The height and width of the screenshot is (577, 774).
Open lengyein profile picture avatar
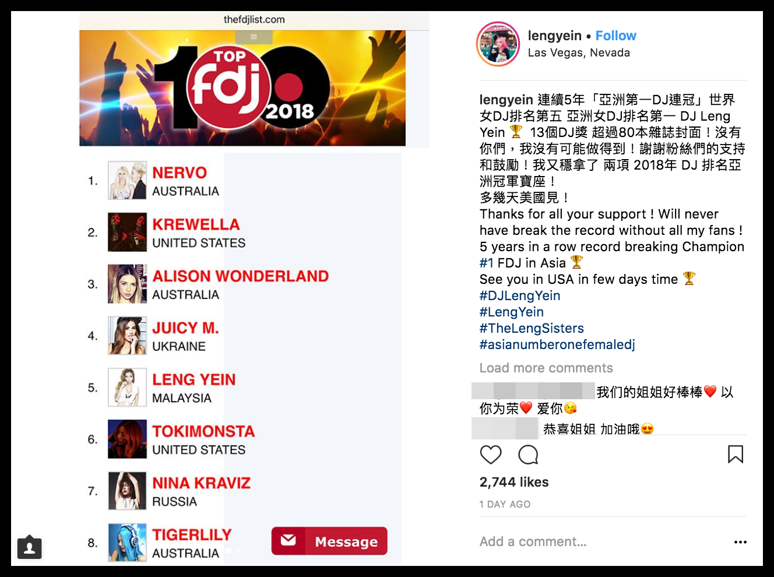(498, 44)
